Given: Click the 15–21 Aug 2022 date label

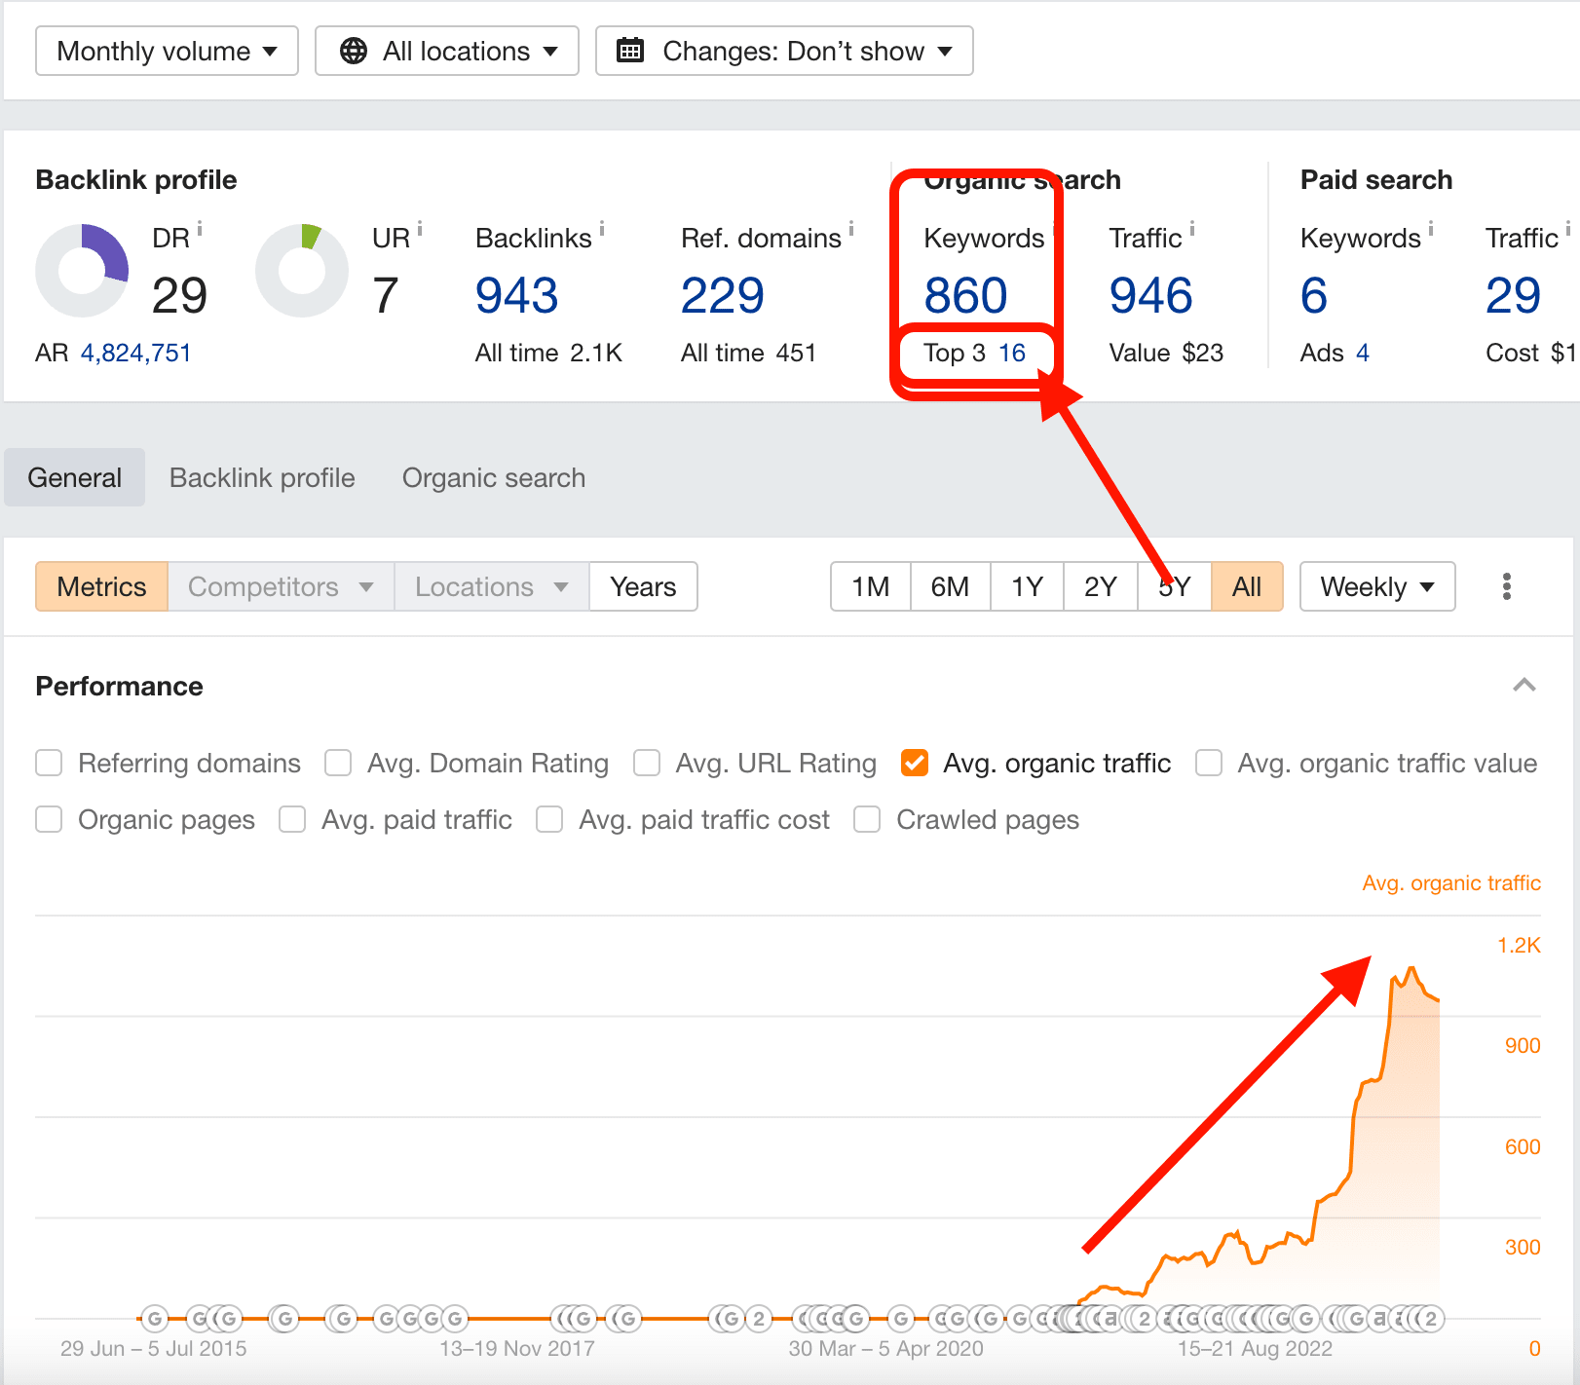Looking at the screenshot, I should 1255,1349.
